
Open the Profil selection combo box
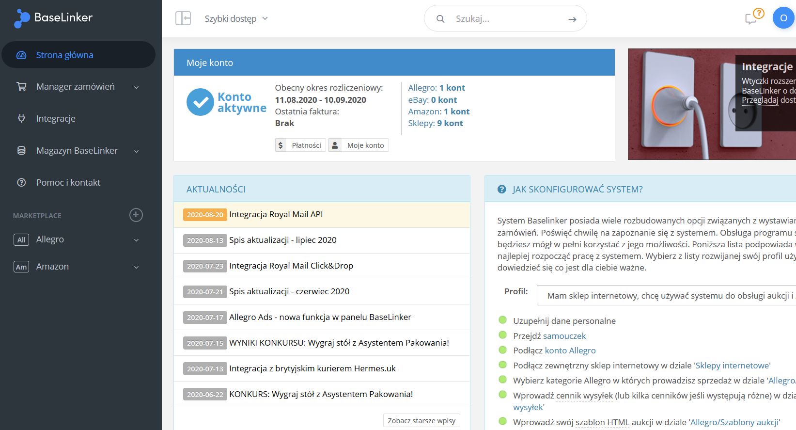[666, 295]
